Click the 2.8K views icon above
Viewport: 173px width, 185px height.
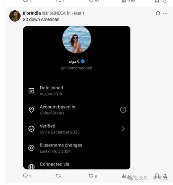[x=124, y=1]
